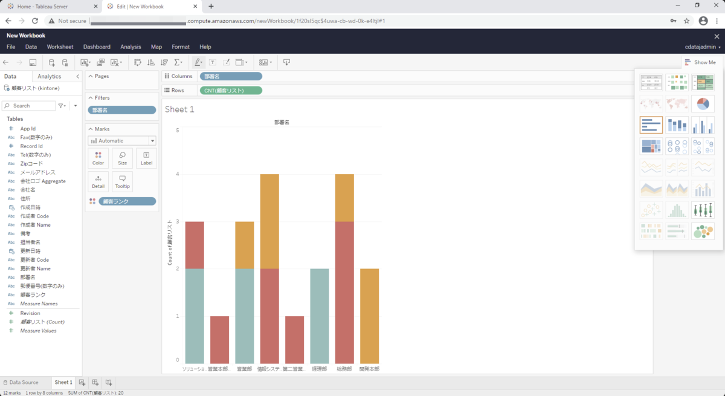725x396 pixels.
Task: Open the Color card in Marks
Action: tap(98, 158)
